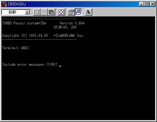The height and width of the screenshot is (122, 157).
Task: Click the 'Copyright (C) 1983,84,85' text
Action: point(25,36)
